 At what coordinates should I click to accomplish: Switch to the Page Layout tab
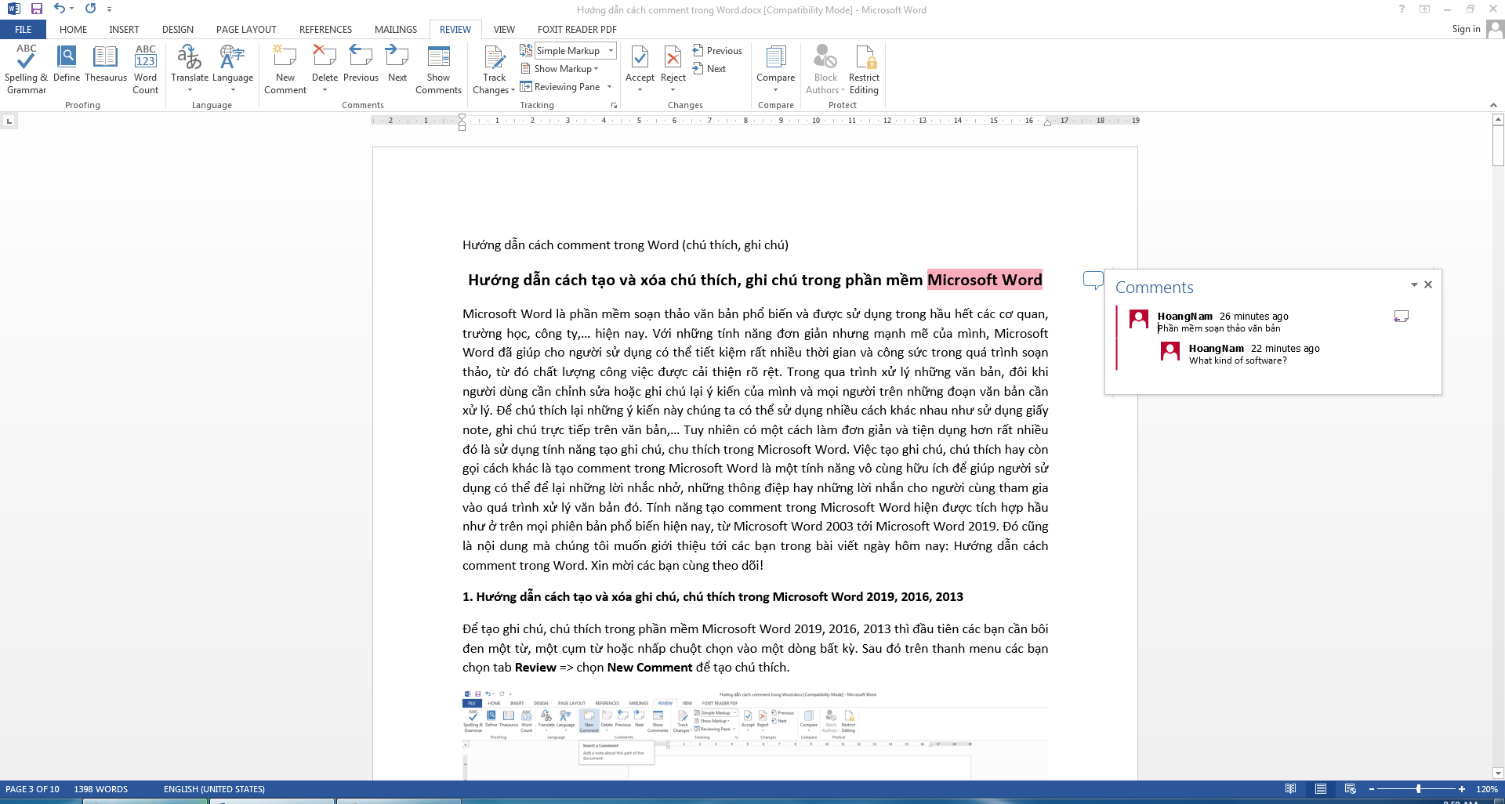[246, 30]
